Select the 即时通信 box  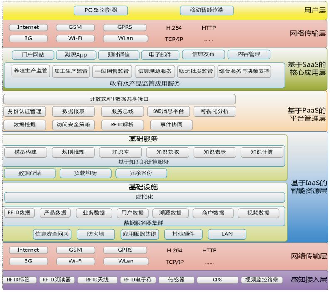click(118, 54)
